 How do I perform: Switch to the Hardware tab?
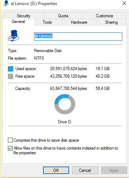pyautogui.click(x=79, y=22)
